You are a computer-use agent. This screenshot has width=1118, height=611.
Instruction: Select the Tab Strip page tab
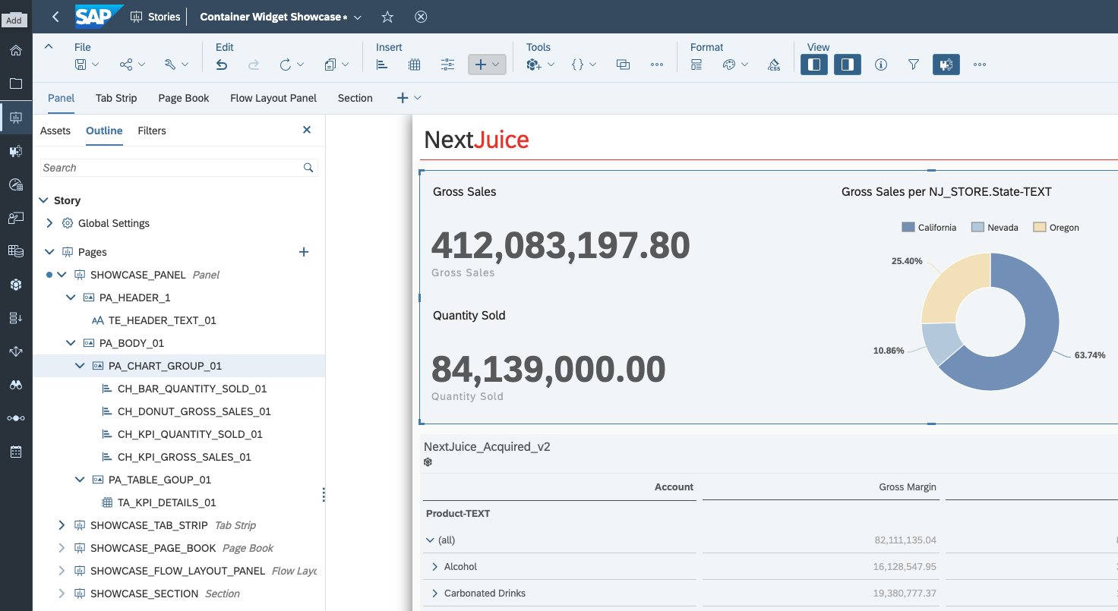[115, 98]
